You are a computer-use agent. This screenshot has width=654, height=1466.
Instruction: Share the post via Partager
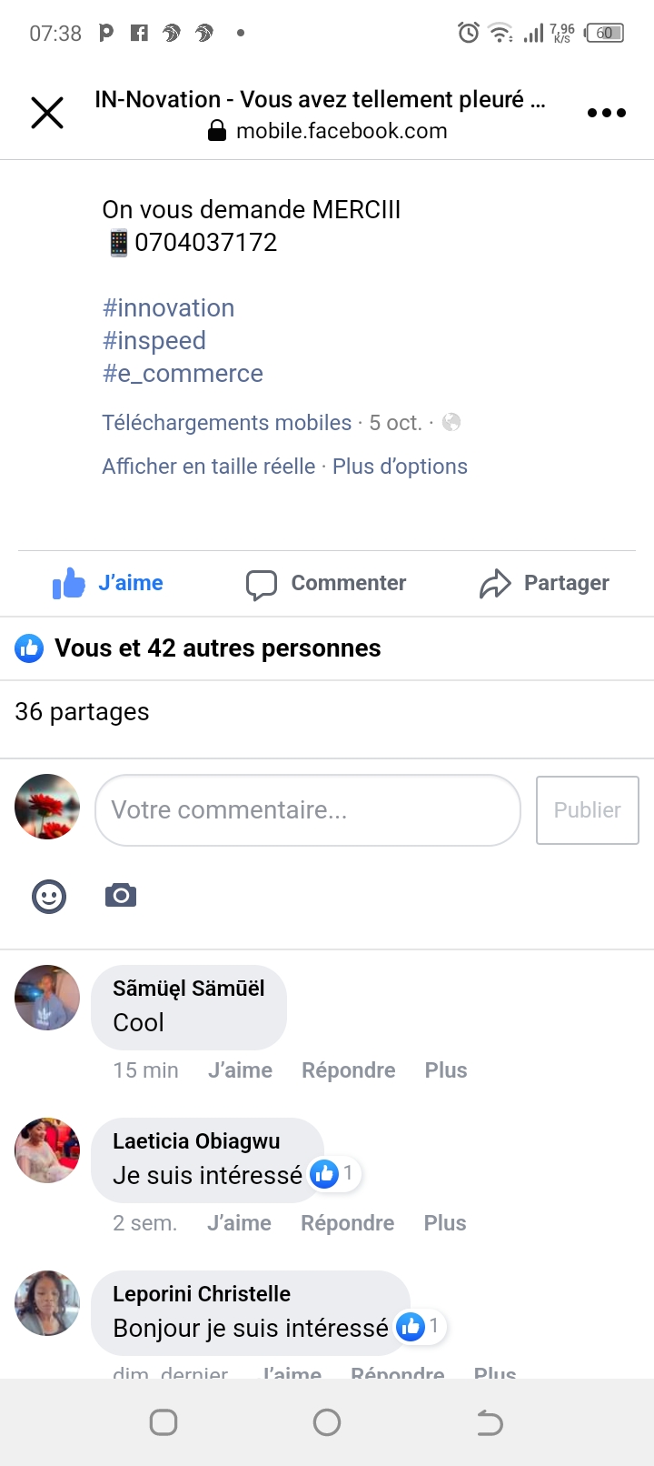[544, 583]
